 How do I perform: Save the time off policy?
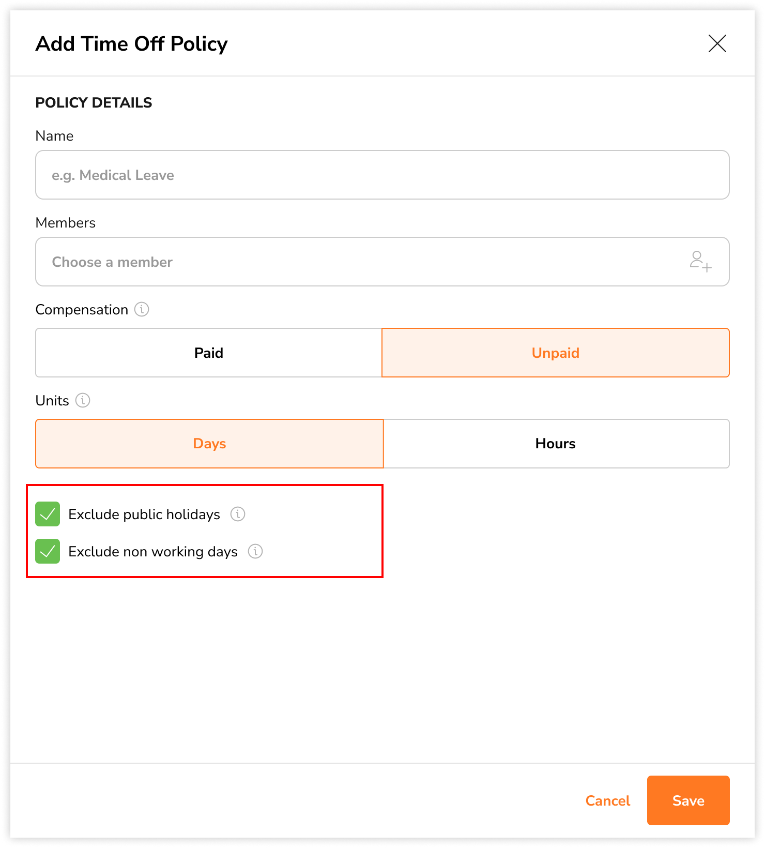click(x=688, y=800)
